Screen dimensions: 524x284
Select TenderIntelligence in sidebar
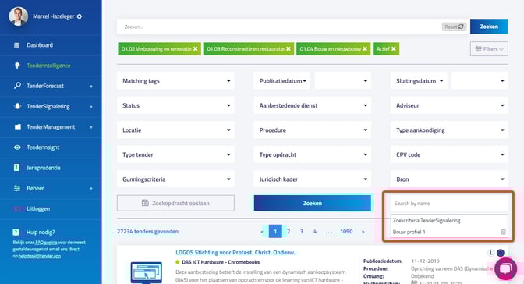tap(48, 66)
